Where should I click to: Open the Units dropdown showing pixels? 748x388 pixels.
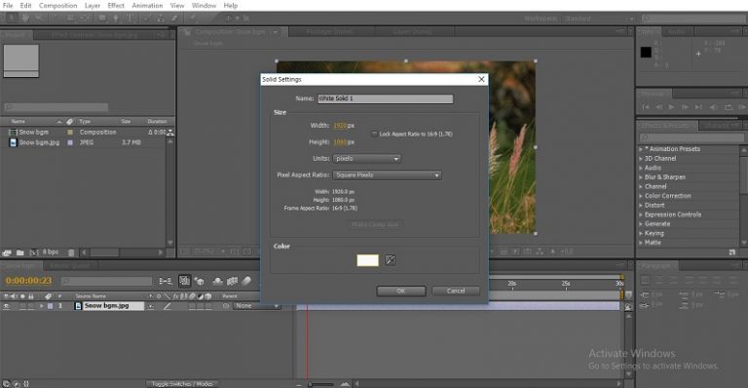367,159
